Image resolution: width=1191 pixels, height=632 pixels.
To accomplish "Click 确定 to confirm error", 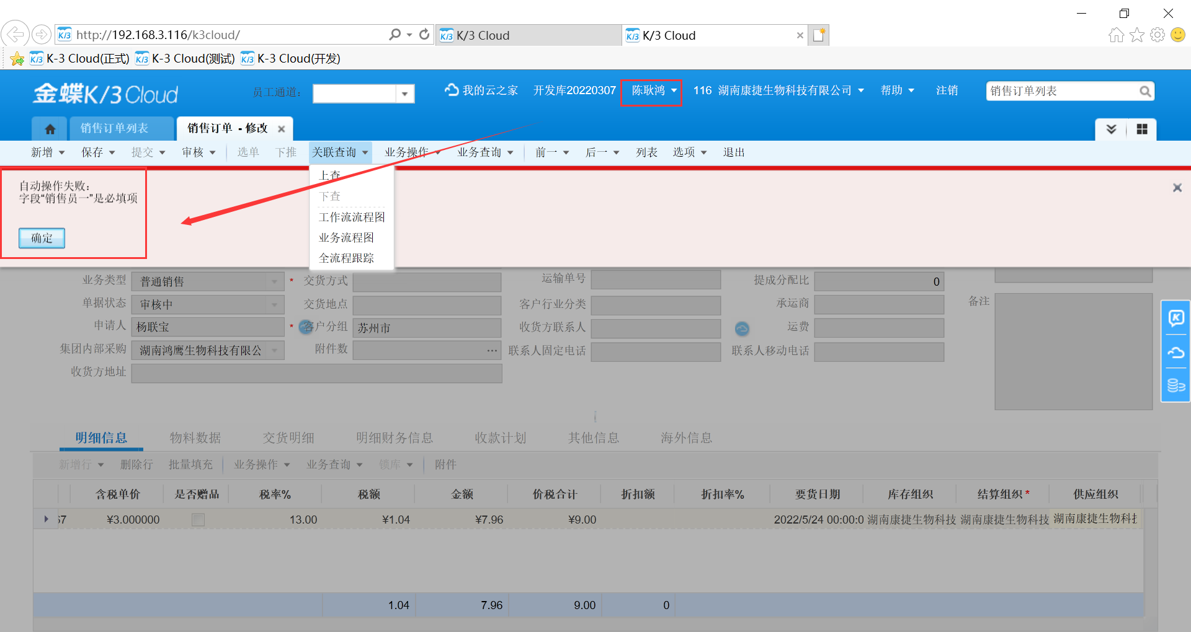I will 42,238.
